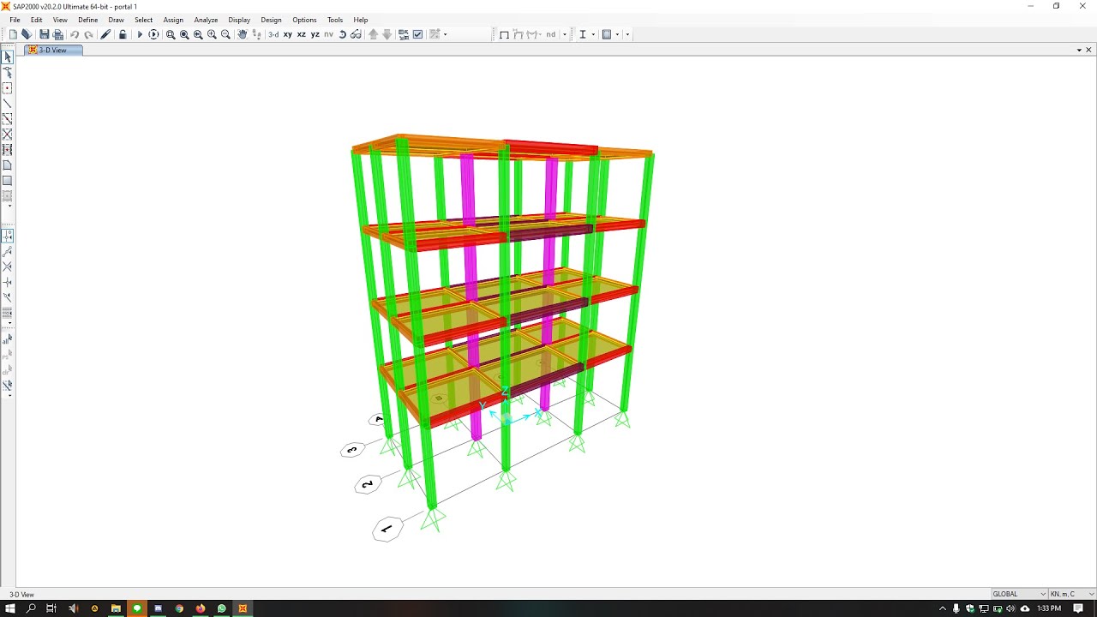
Task: Select the draw frame line tool
Action: (x=8, y=104)
